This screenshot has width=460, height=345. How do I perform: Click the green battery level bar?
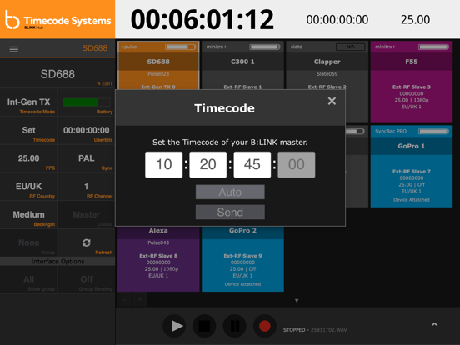point(87,102)
